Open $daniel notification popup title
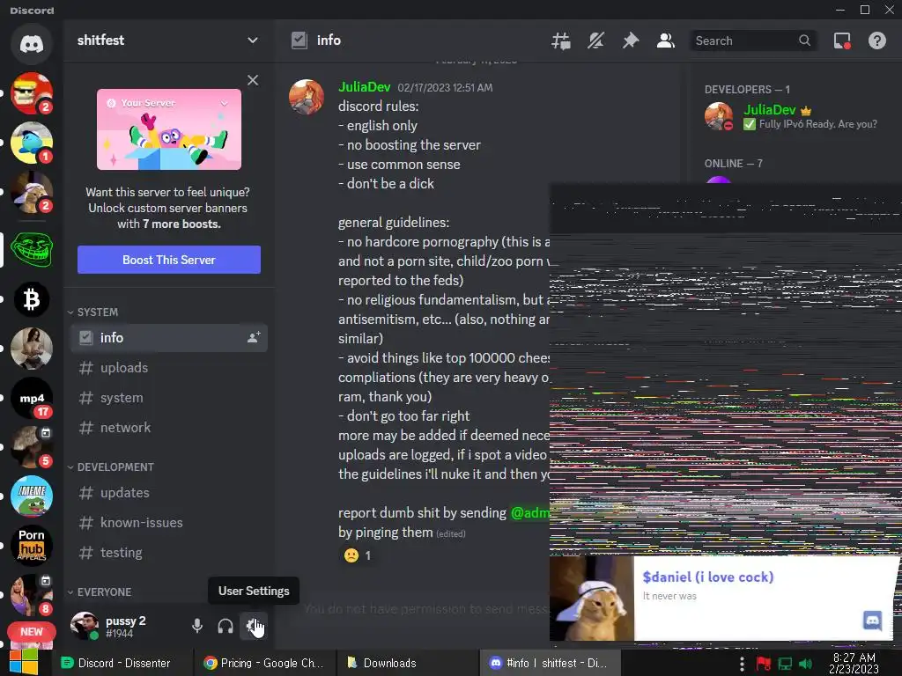Screen dimensions: 902x676 pos(707,577)
